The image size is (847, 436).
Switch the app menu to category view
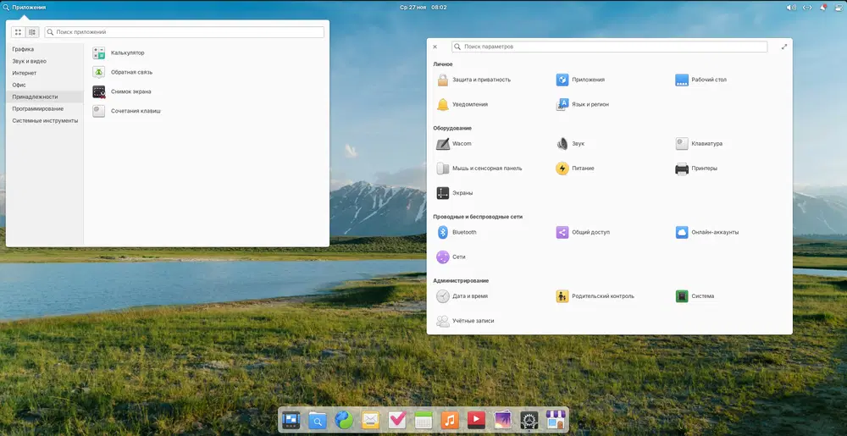coord(32,32)
